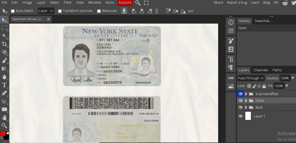Hide the Scanned effect folder
This screenshot has width=296, height=143.
(241, 94)
